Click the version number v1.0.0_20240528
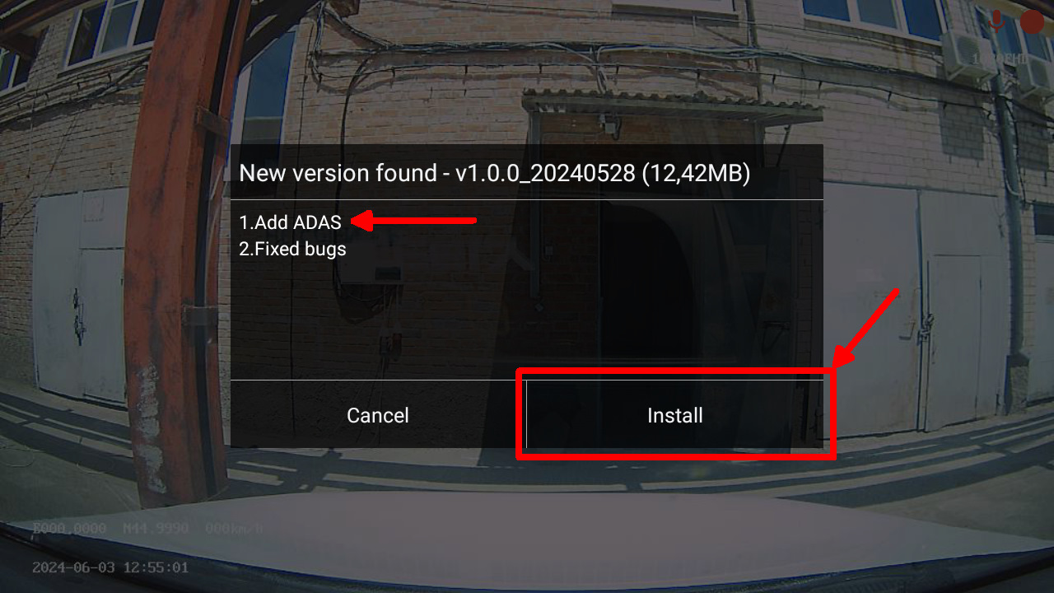The height and width of the screenshot is (593, 1054). (x=545, y=173)
